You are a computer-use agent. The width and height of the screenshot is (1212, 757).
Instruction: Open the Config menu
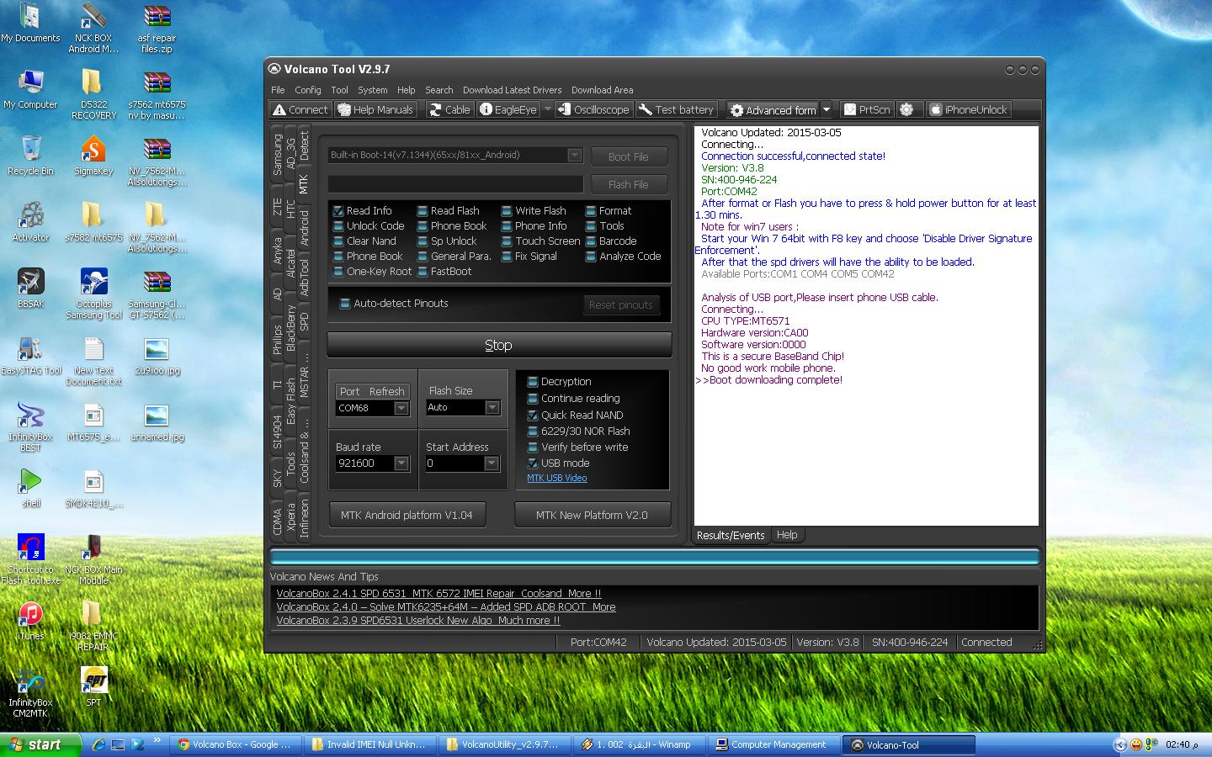pyautogui.click(x=308, y=90)
